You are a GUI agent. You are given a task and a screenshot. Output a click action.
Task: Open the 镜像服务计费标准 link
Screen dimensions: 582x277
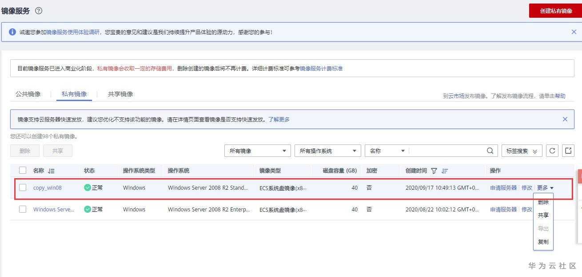(321, 68)
